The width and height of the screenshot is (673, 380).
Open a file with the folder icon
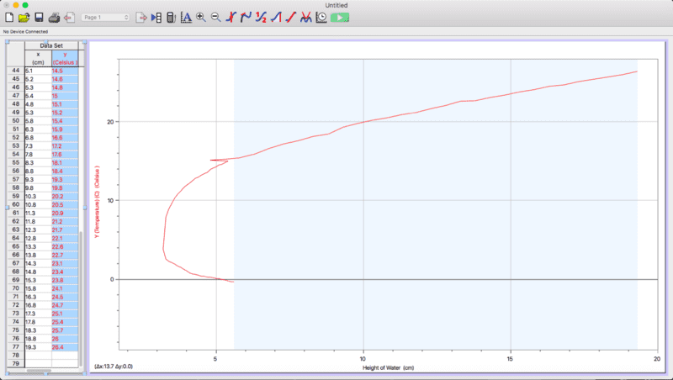24,17
